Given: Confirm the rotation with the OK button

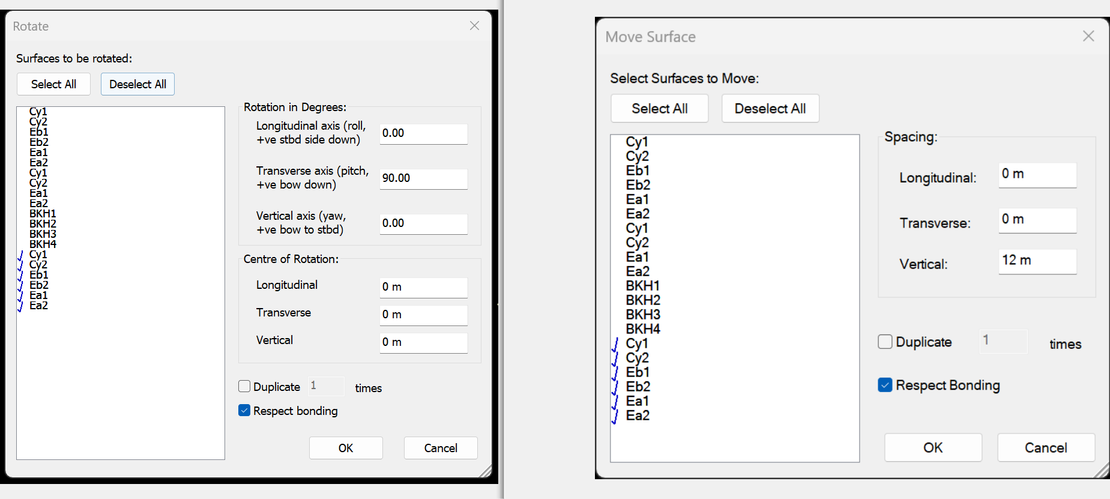Looking at the screenshot, I should [x=346, y=448].
